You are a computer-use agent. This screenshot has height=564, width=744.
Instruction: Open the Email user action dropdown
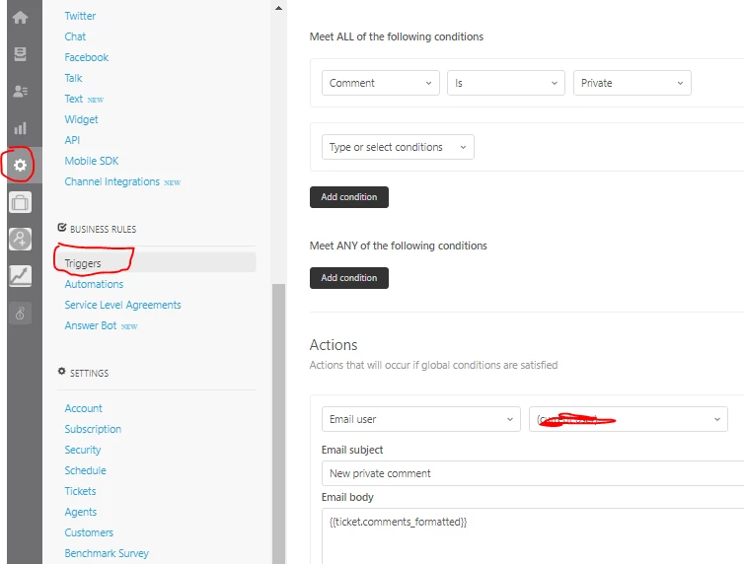click(x=421, y=419)
